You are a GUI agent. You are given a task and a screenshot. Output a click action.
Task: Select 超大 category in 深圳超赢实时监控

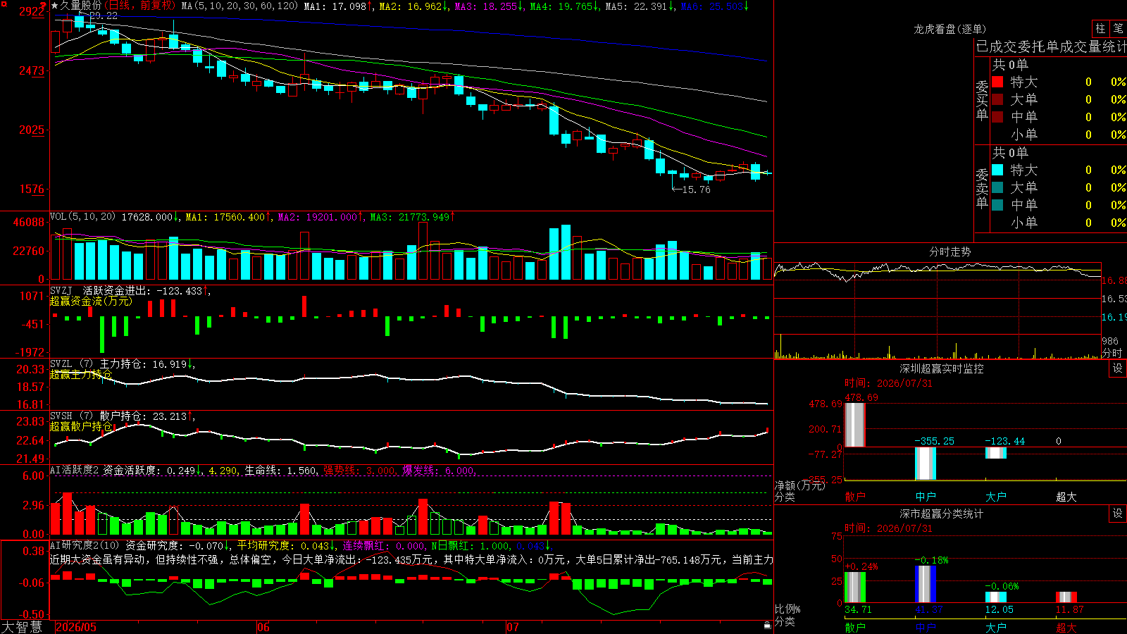pos(1066,497)
